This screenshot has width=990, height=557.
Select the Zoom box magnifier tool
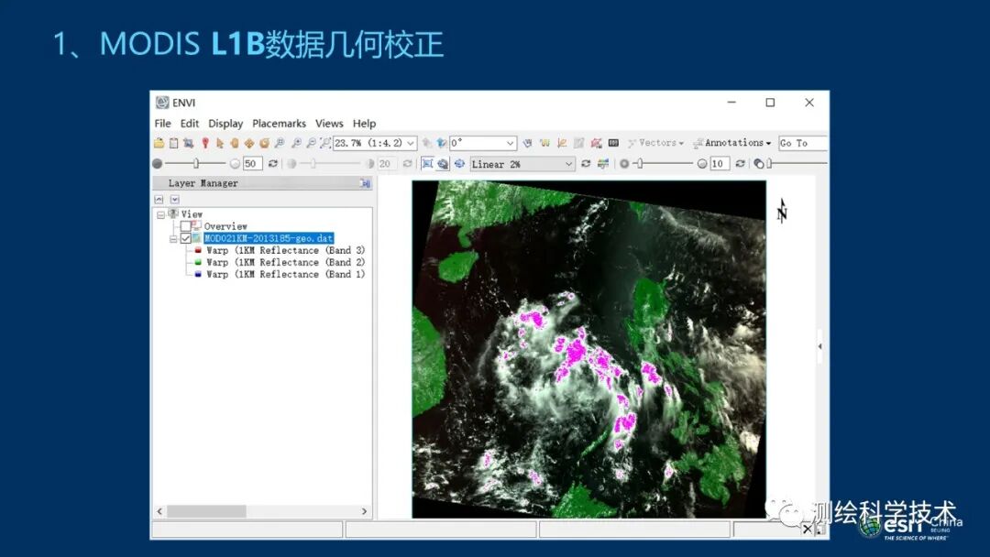[280, 143]
